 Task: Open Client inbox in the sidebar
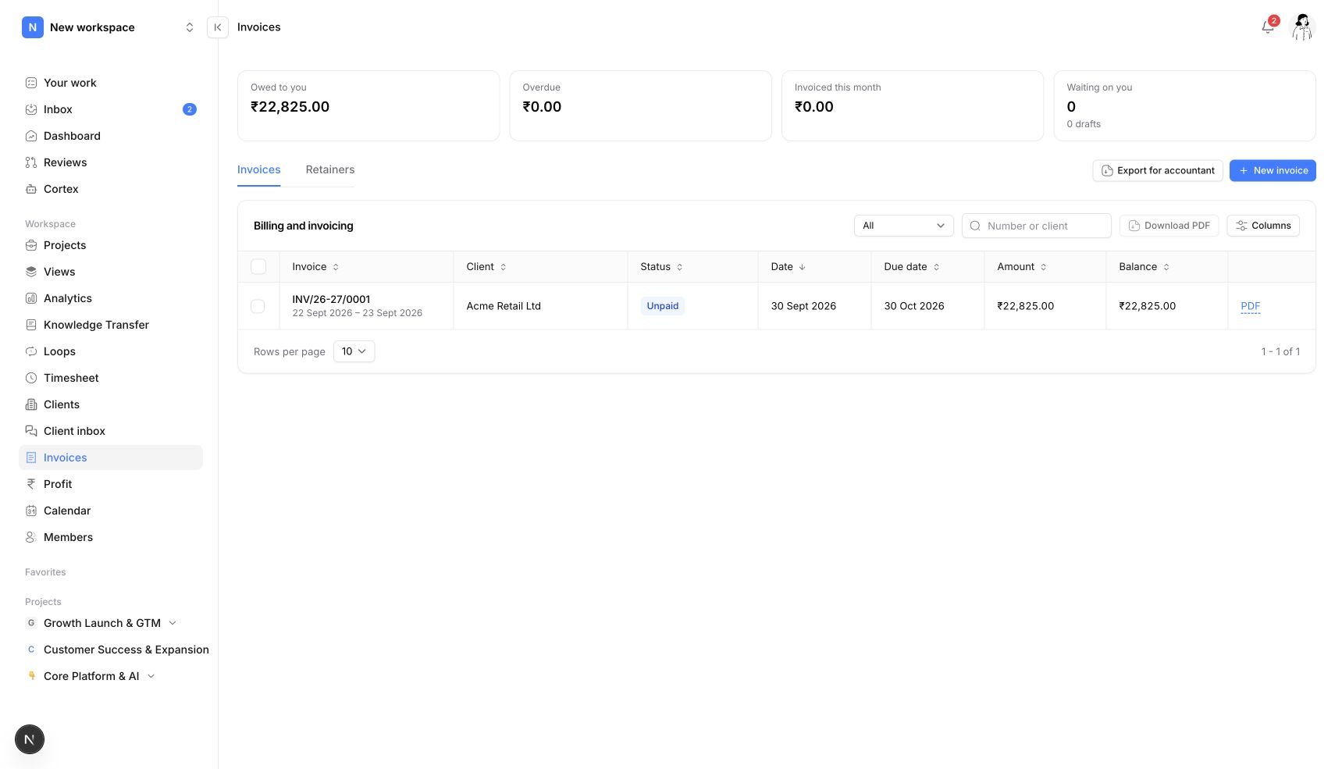pyautogui.click(x=111, y=431)
